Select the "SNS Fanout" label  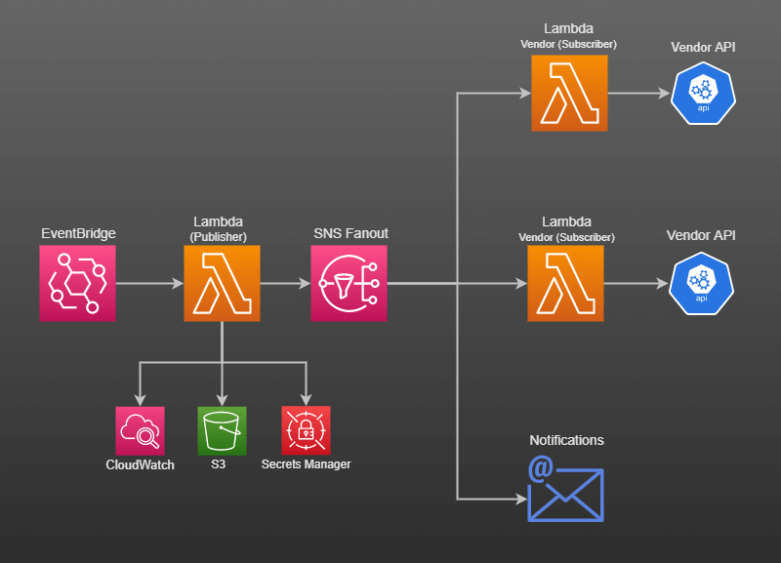[350, 233]
